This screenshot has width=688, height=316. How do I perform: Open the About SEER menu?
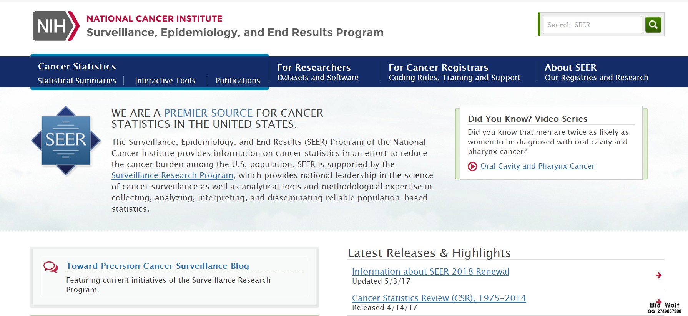point(571,68)
